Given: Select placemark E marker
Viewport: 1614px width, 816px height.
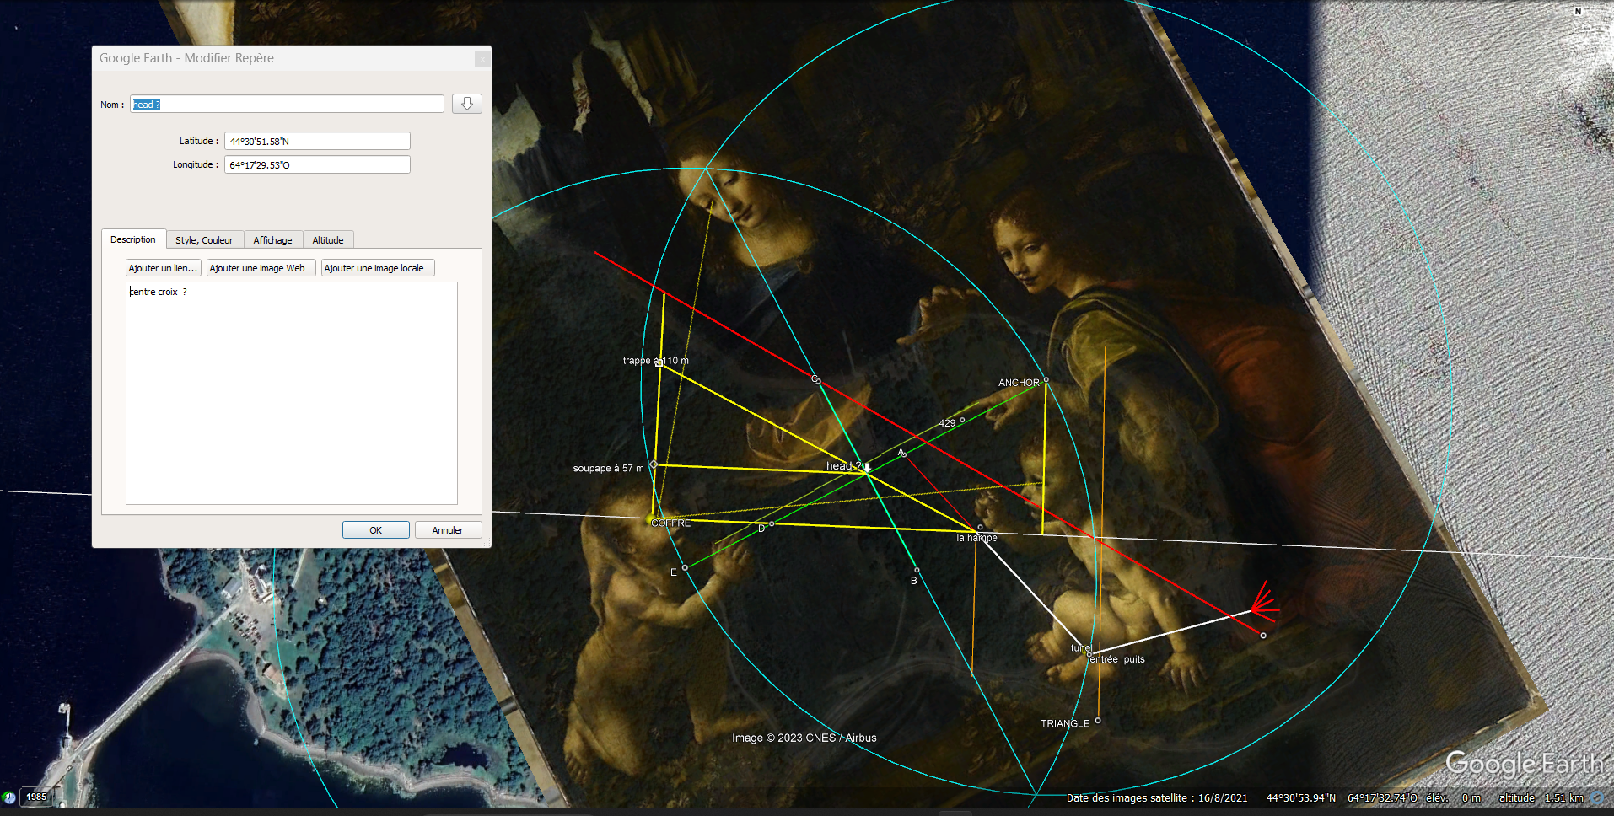Looking at the screenshot, I should (685, 567).
